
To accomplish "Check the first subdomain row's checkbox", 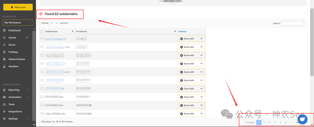I will point(42,38).
